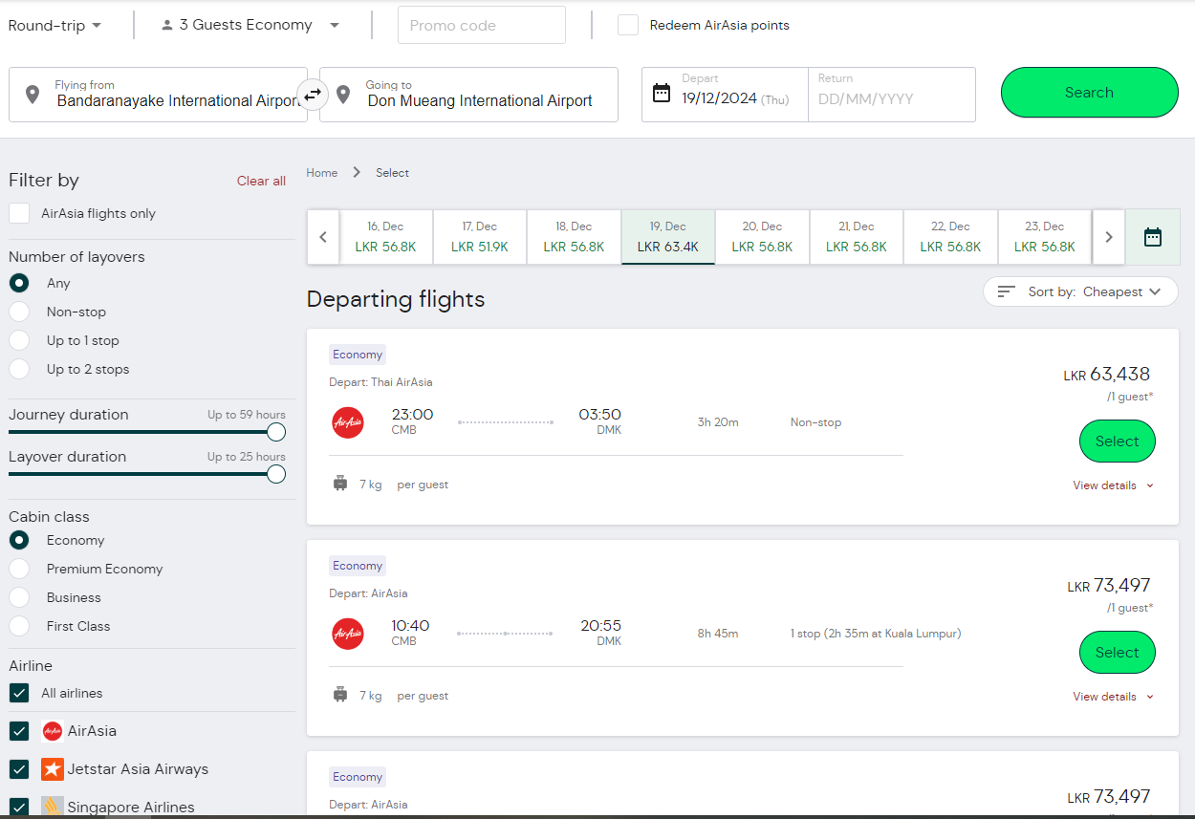Show earlier dates with left arrow

(323, 237)
